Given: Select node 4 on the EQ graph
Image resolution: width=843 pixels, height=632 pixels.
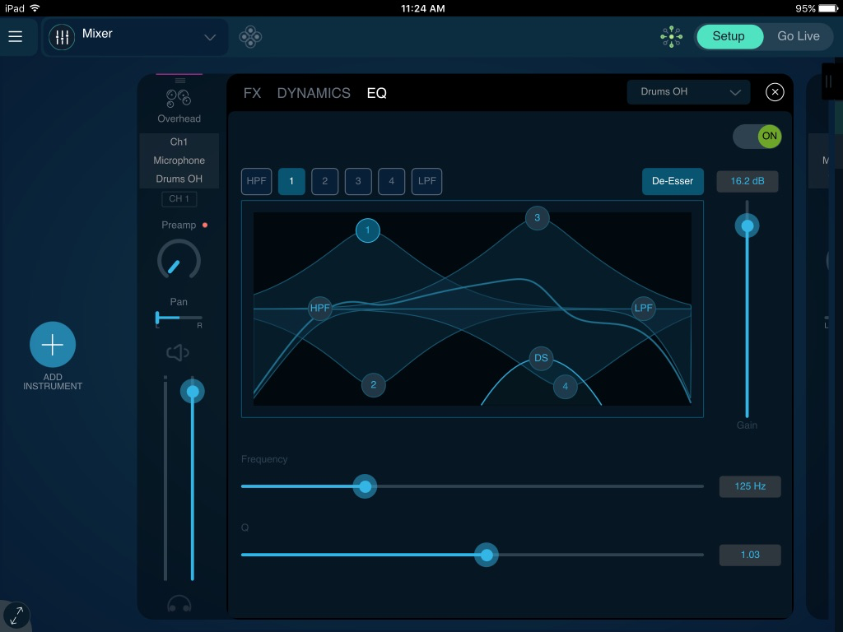Looking at the screenshot, I should click(x=565, y=387).
